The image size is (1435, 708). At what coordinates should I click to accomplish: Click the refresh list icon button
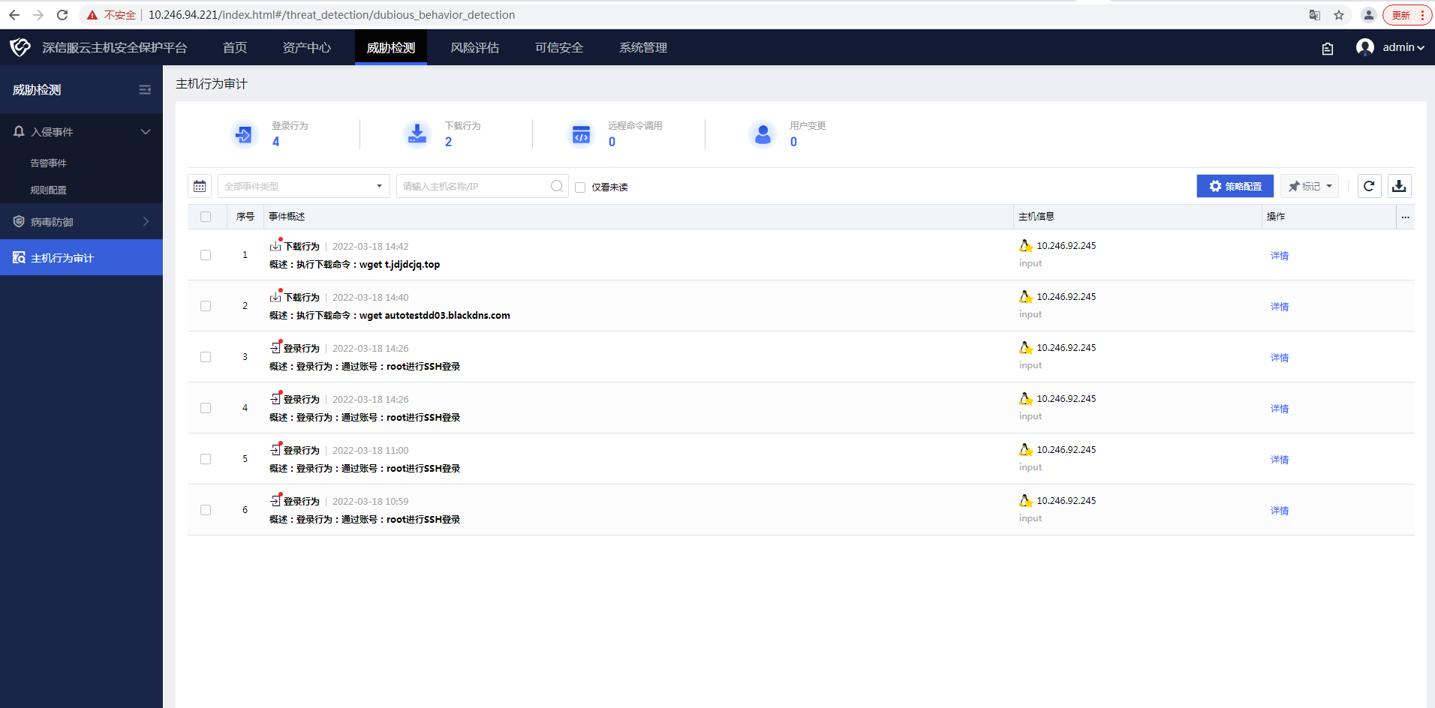1369,186
